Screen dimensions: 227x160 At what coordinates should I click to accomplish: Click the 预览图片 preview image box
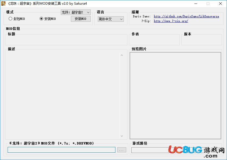tap(175, 96)
